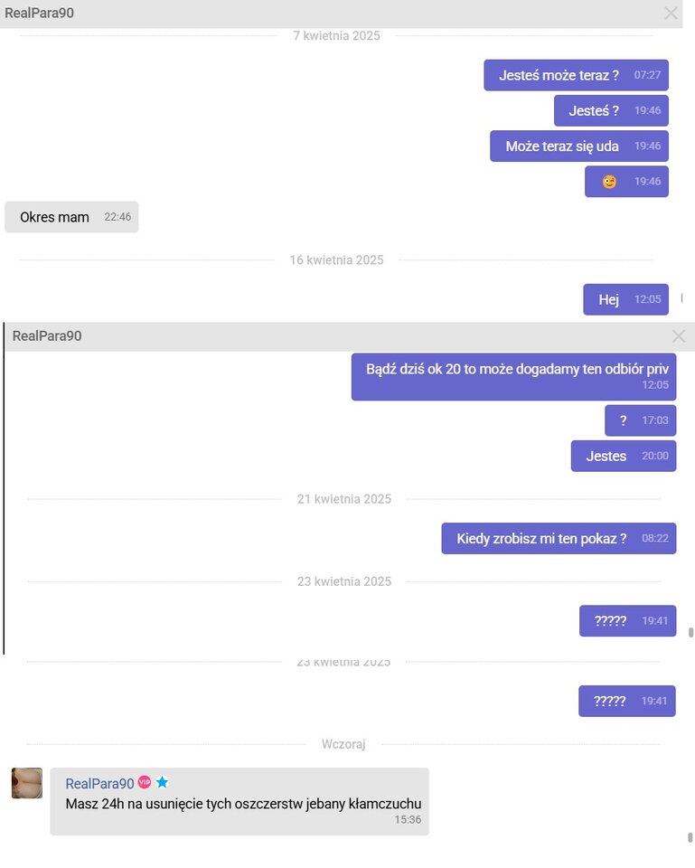Click the pink VIP badge icon
695x868 pixels.
tap(145, 781)
